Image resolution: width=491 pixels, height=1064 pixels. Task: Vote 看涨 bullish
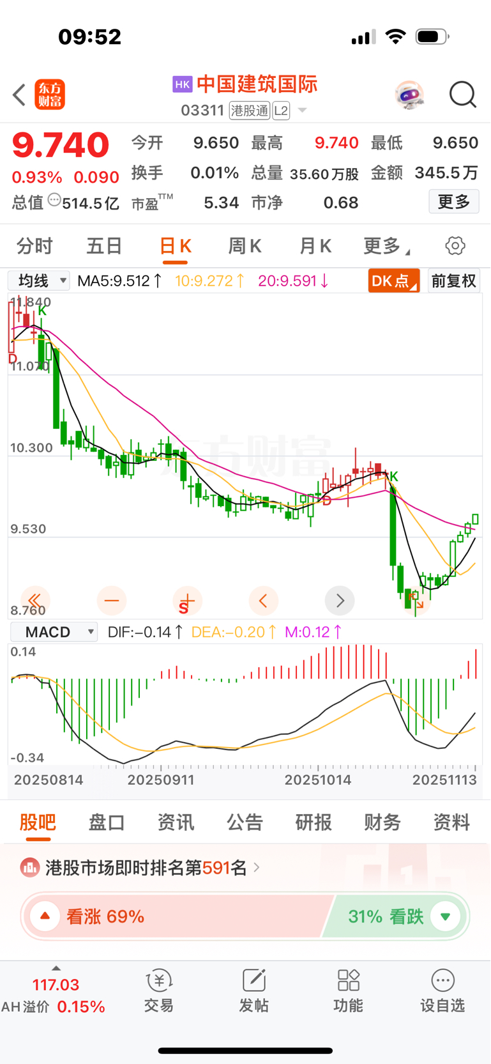click(172, 916)
